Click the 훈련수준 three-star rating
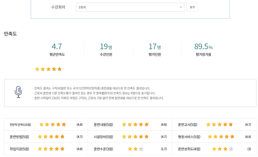The image size is (258, 157). click(x=135, y=149)
